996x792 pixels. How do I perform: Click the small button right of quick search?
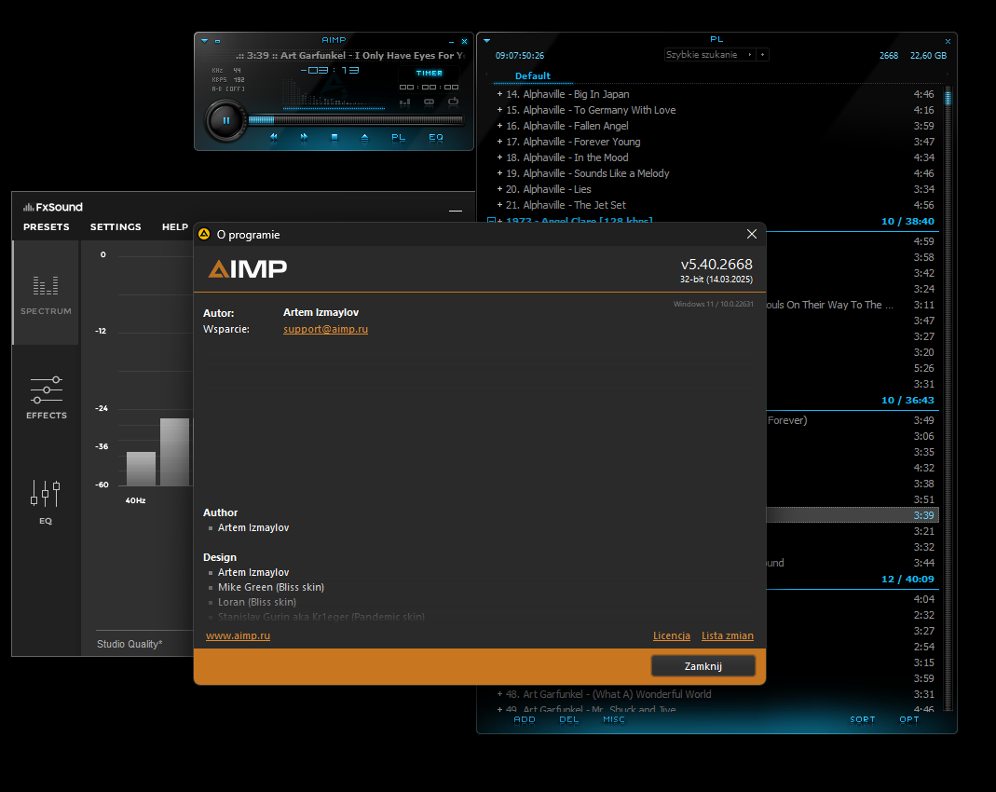(x=763, y=55)
